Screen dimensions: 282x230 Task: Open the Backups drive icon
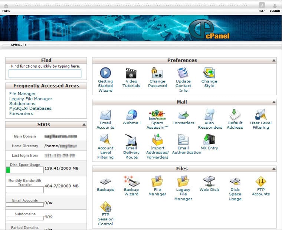(105, 182)
